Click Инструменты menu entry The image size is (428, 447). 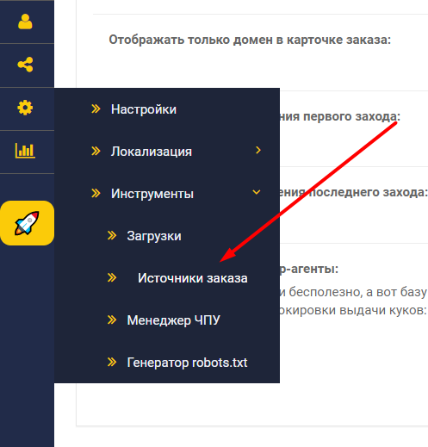pyautogui.click(x=152, y=194)
